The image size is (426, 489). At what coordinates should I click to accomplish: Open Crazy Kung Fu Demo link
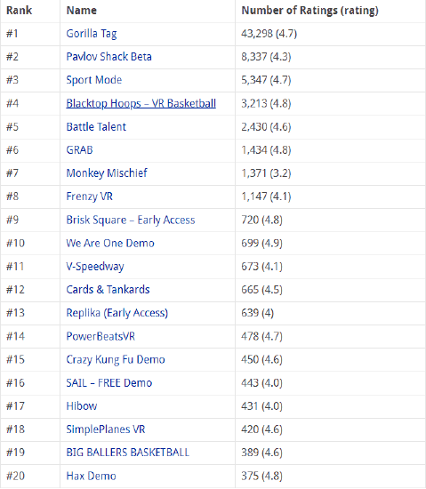[x=116, y=359]
